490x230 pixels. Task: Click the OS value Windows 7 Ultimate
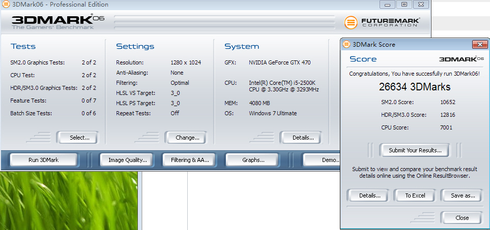[273, 113]
